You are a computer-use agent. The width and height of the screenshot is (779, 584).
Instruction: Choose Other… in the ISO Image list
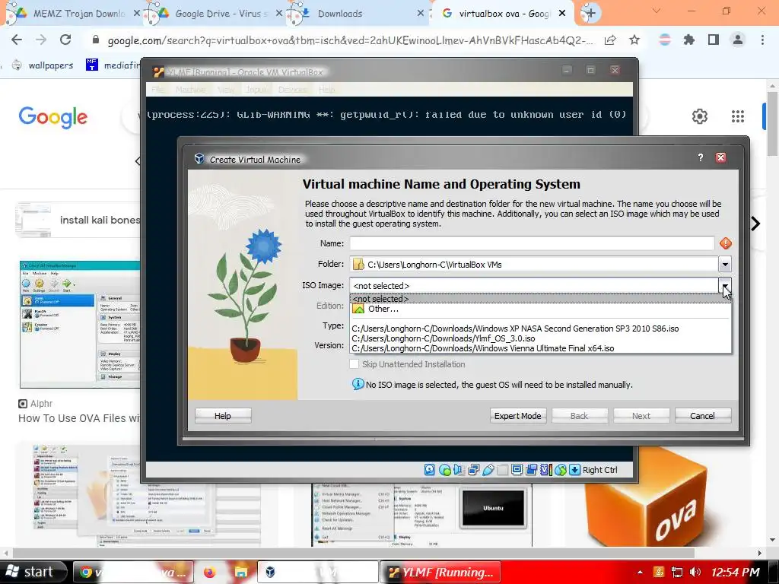click(540, 309)
